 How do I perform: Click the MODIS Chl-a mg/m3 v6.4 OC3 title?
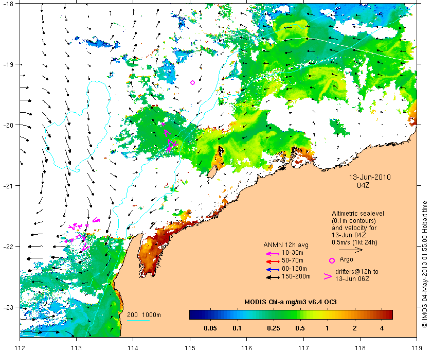click(x=291, y=302)
